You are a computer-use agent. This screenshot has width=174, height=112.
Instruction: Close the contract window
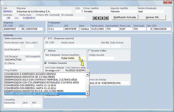coord(168,2)
